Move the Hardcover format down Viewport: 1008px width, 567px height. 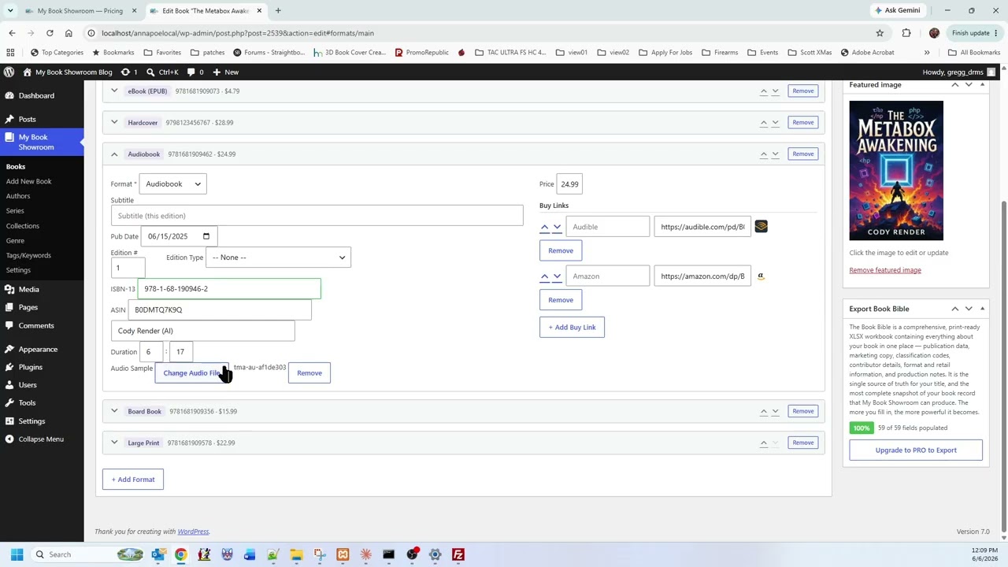point(775,122)
